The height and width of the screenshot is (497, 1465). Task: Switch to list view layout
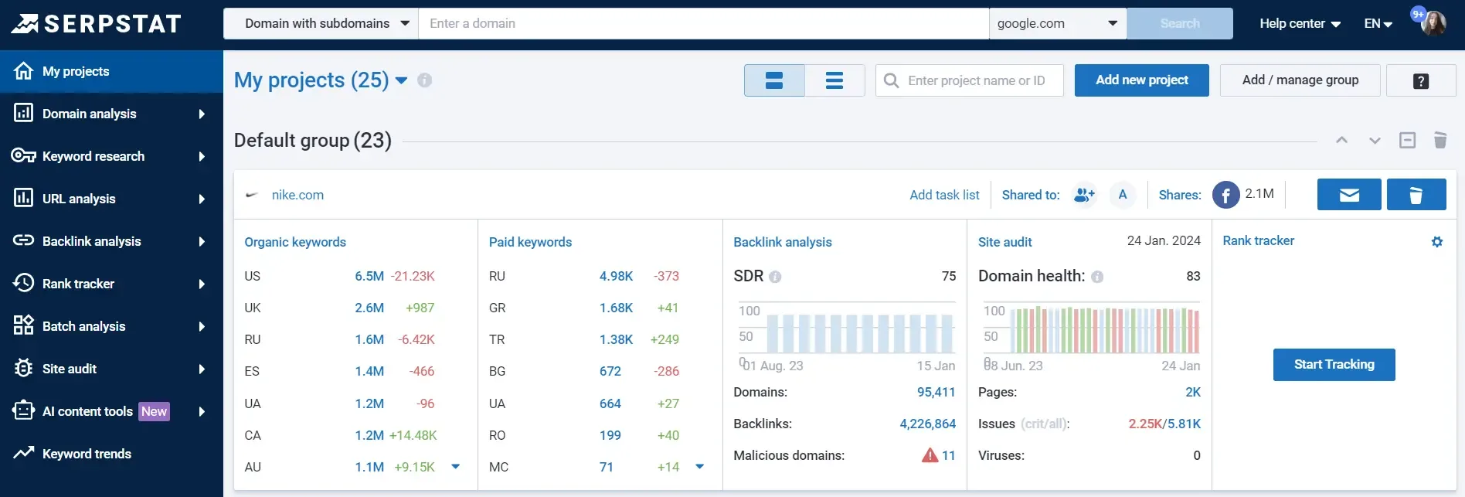[x=834, y=80]
